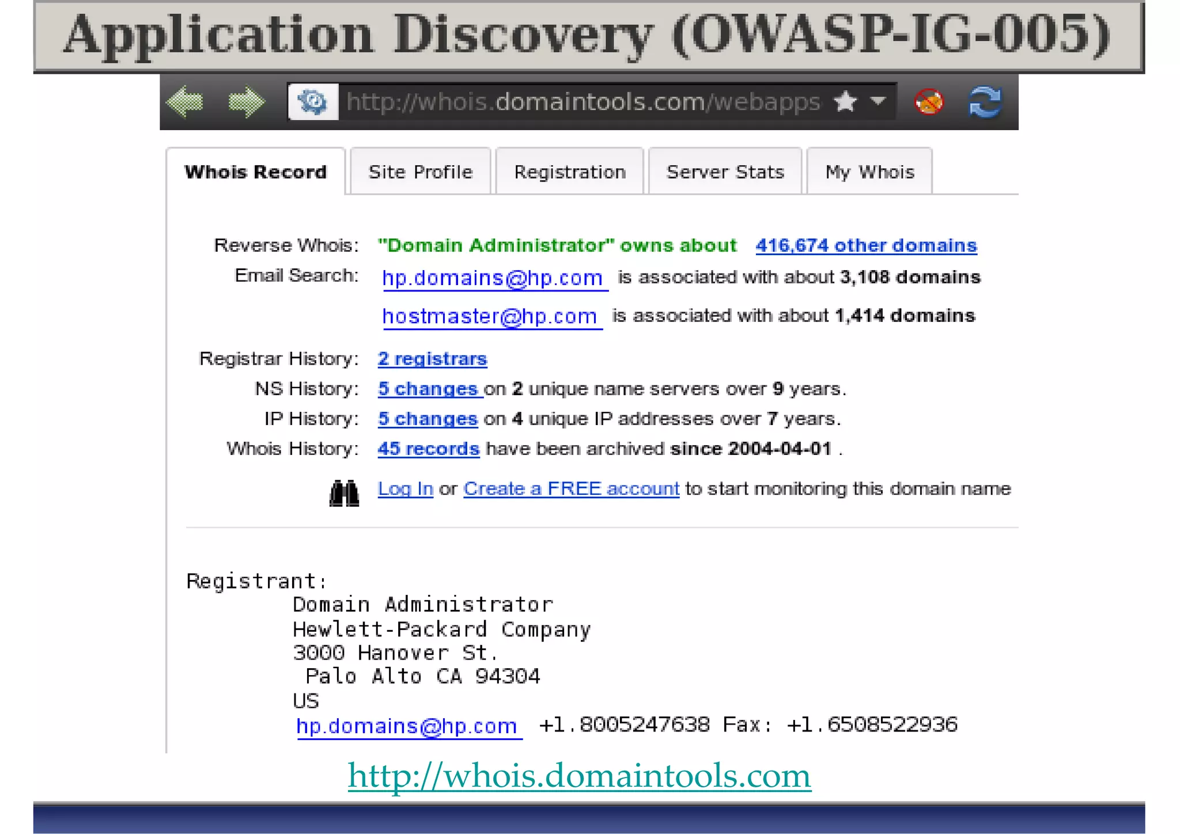Open the Registration tab
This screenshot has width=1180, height=834.
point(570,172)
